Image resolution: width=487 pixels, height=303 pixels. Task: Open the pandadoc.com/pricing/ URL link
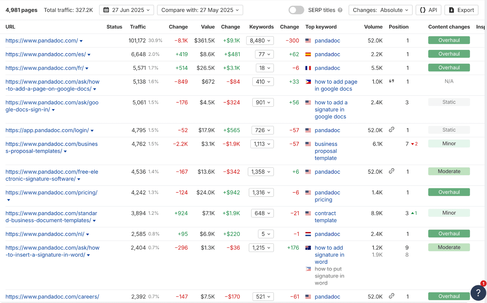51,193
